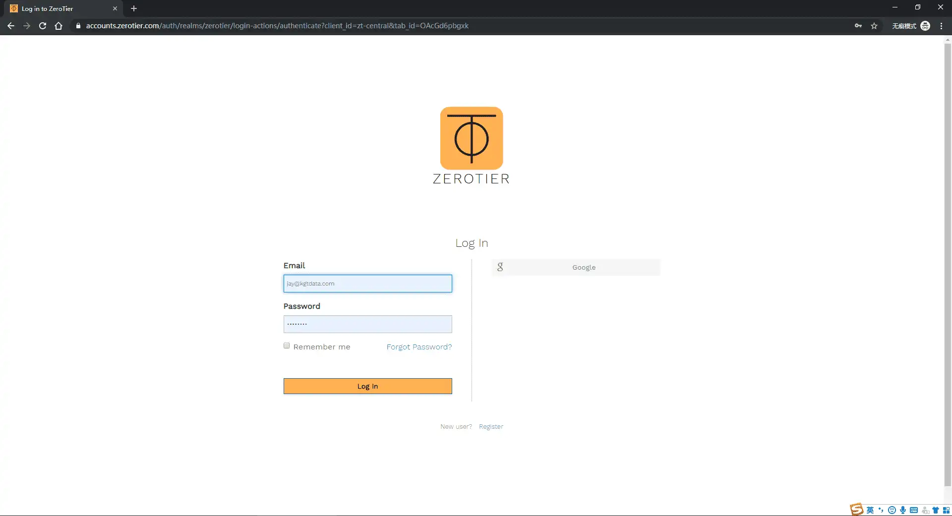Sign in with Google button
Image resolution: width=952 pixels, height=516 pixels.
(x=576, y=267)
